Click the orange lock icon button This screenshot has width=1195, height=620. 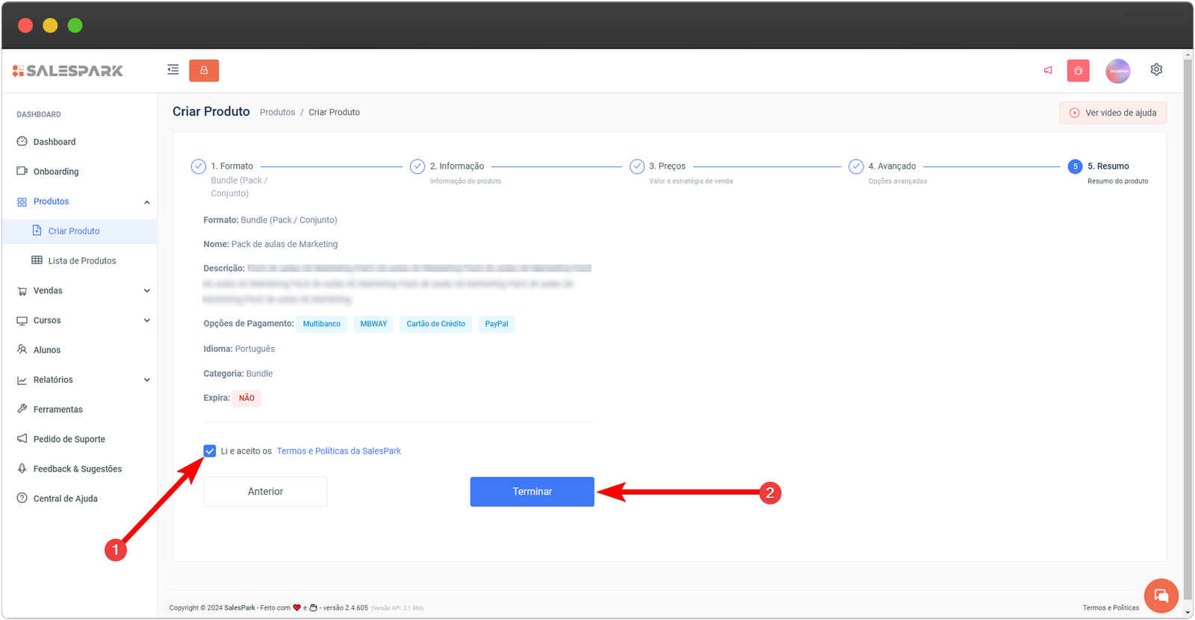pos(204,70)
